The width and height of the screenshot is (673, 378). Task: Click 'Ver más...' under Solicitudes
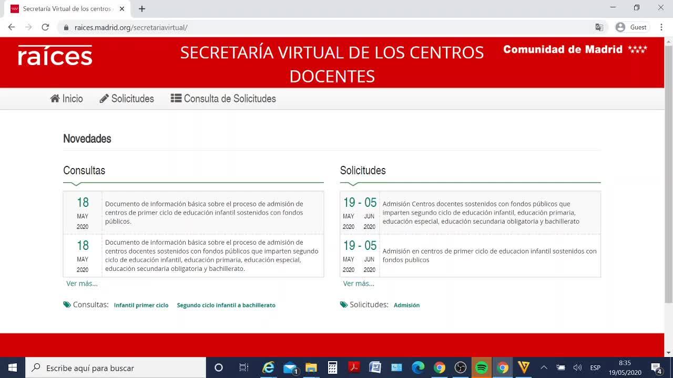(x=359, y=283)
